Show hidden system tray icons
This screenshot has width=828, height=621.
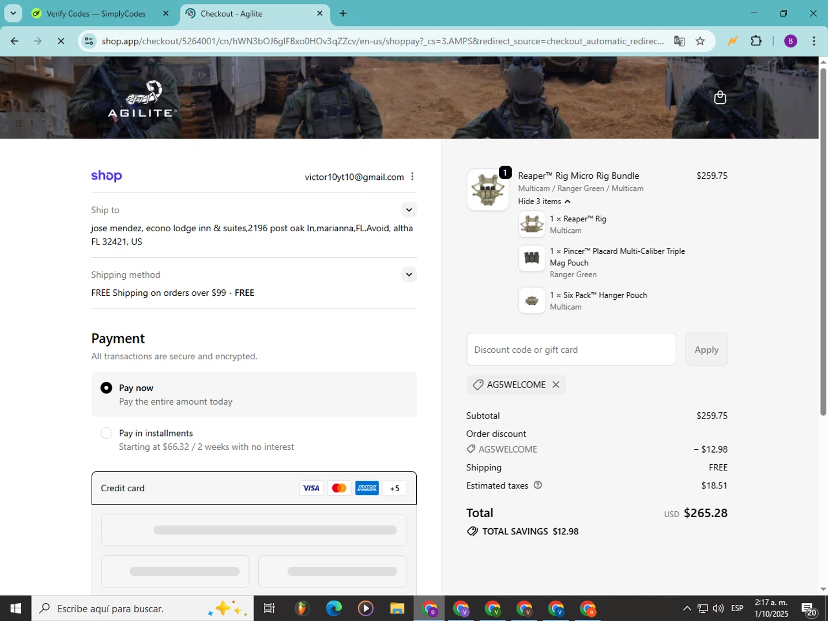pos(687,608)
